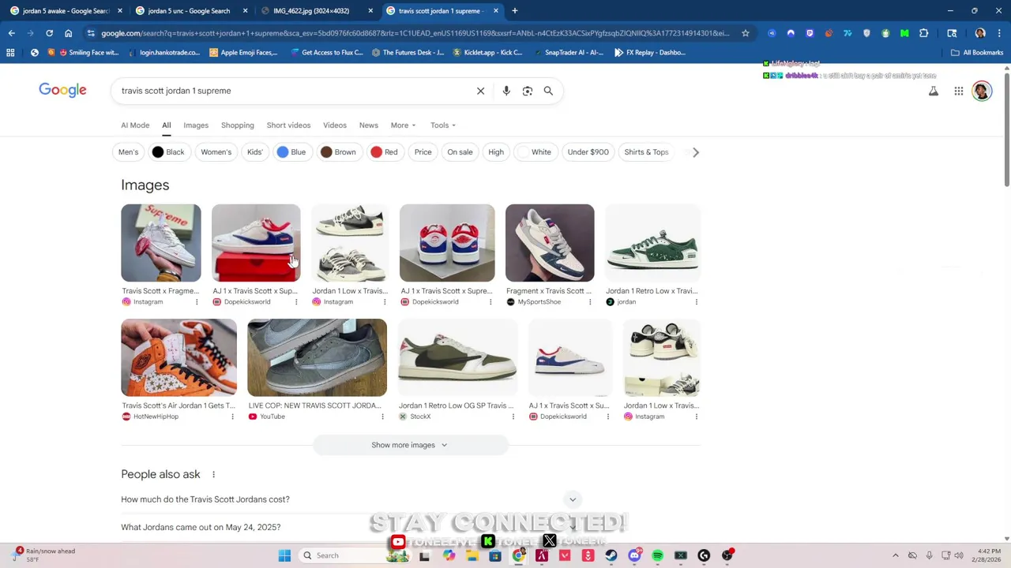Toggle the On sale filter chip
Screen dimensions: 1011x568
pyautogui.click(x=460, y=152)
